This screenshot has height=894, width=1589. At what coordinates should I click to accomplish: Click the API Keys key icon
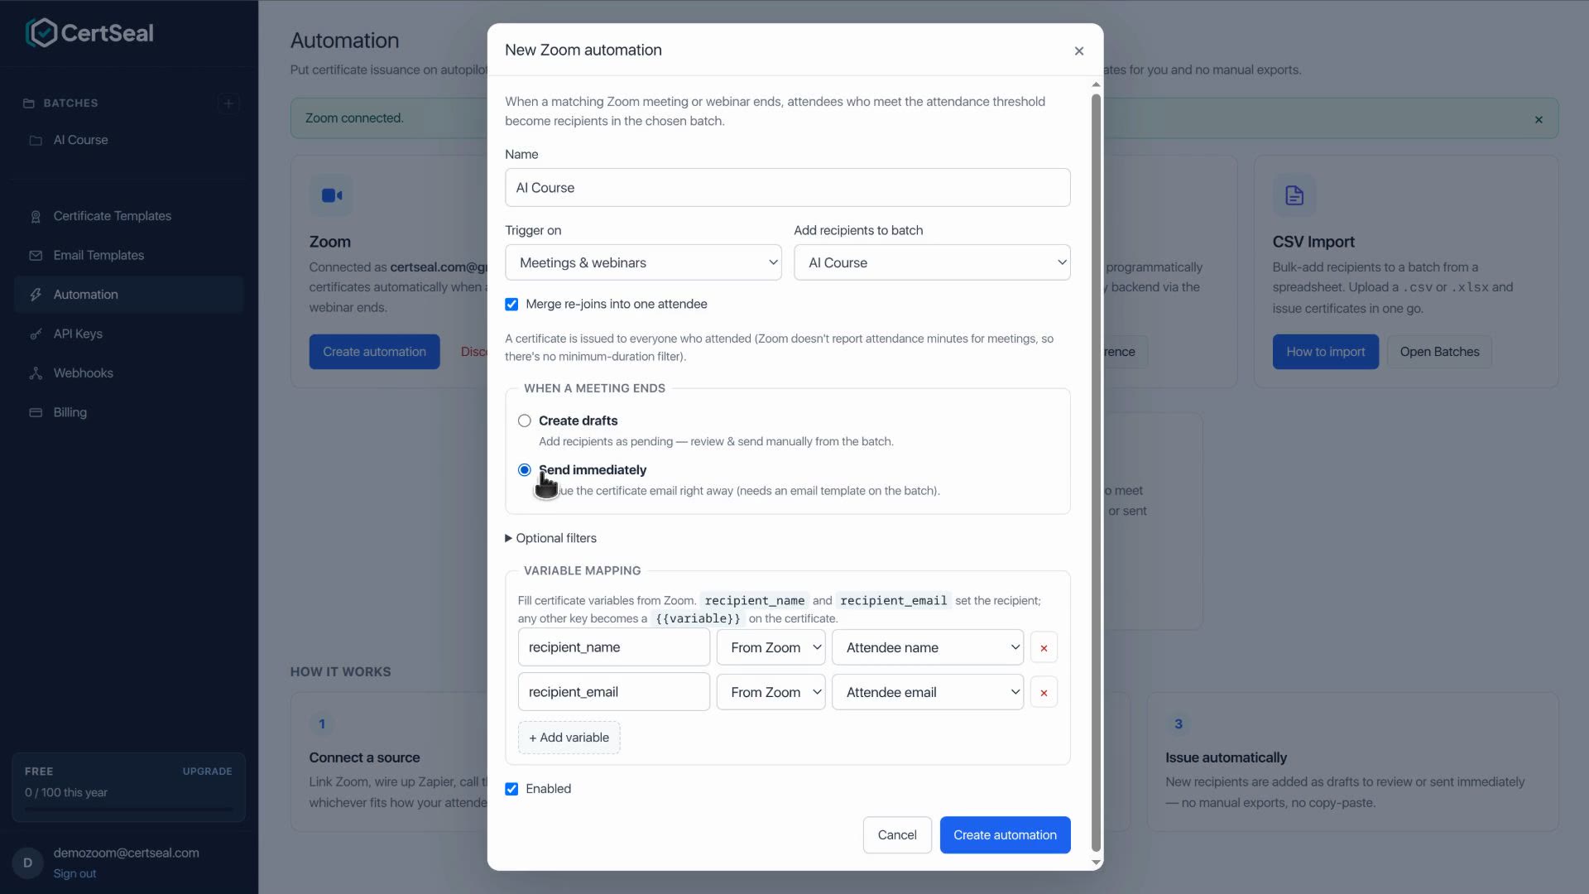(x=36, y=334)
